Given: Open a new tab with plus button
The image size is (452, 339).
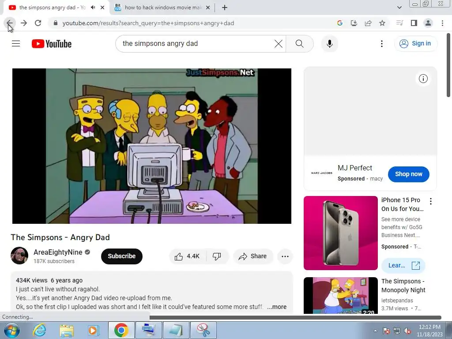Looking at the screenshot, I should [225, 8].
